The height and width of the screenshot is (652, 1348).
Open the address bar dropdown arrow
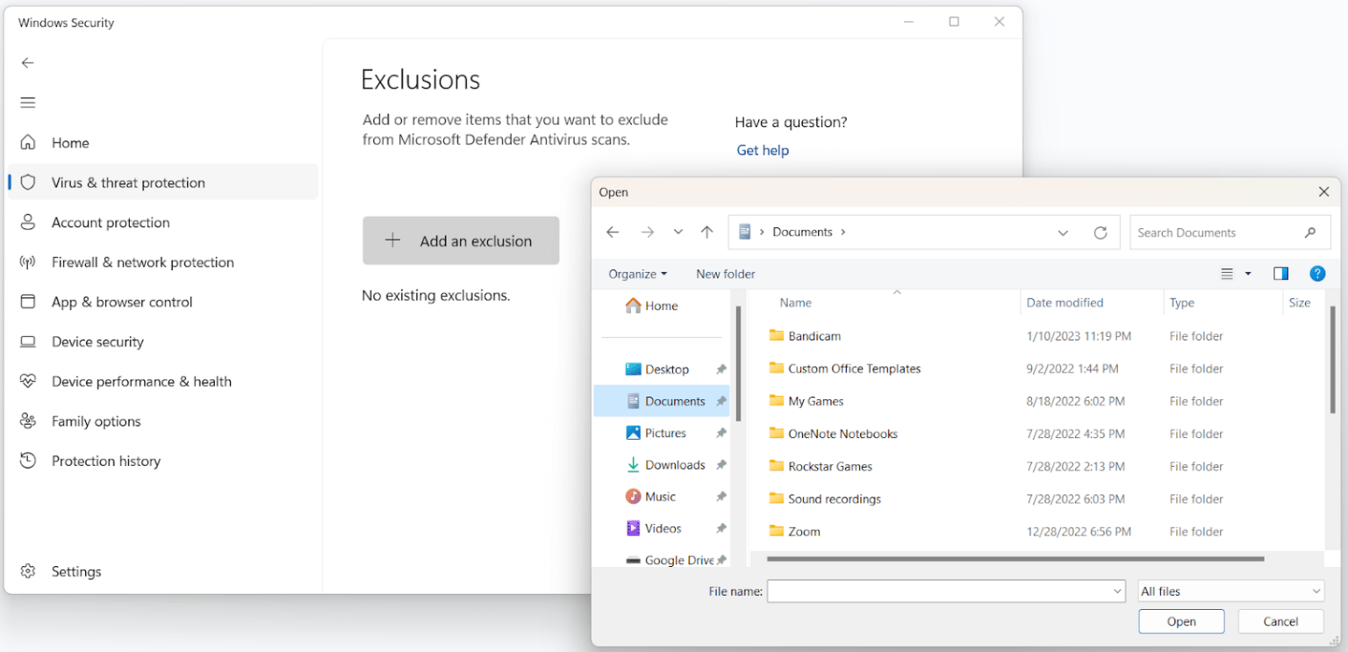pos(1063,232)
